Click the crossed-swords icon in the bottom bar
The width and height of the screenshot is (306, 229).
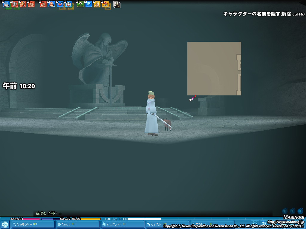255,223
